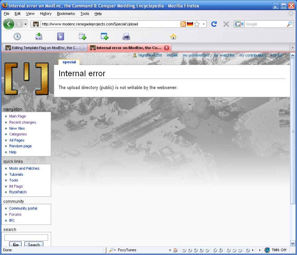The image size is (297, 255).
Task: Toggle the TMN: Off status bar item
Action: (276, 250)
